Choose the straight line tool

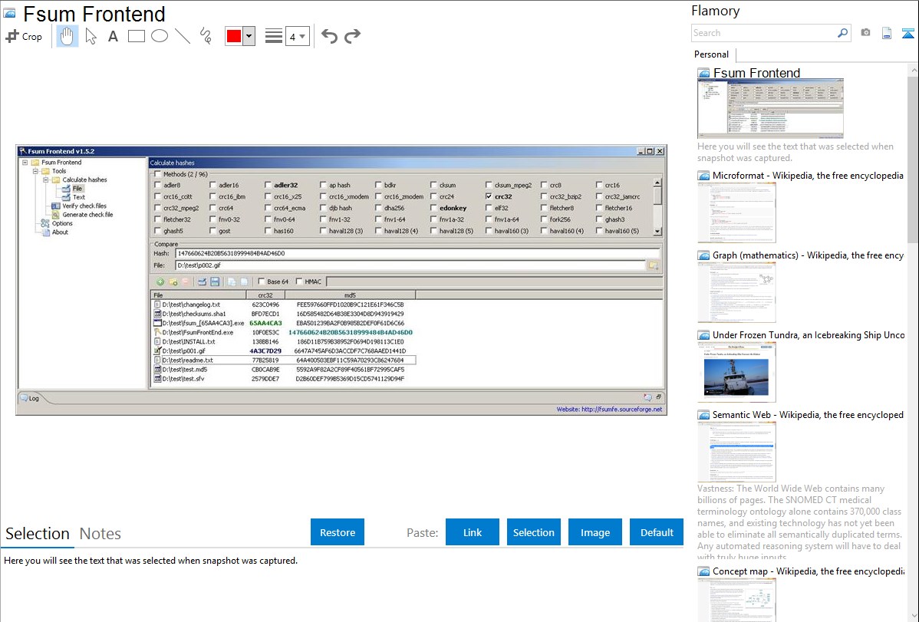[183, 36]
